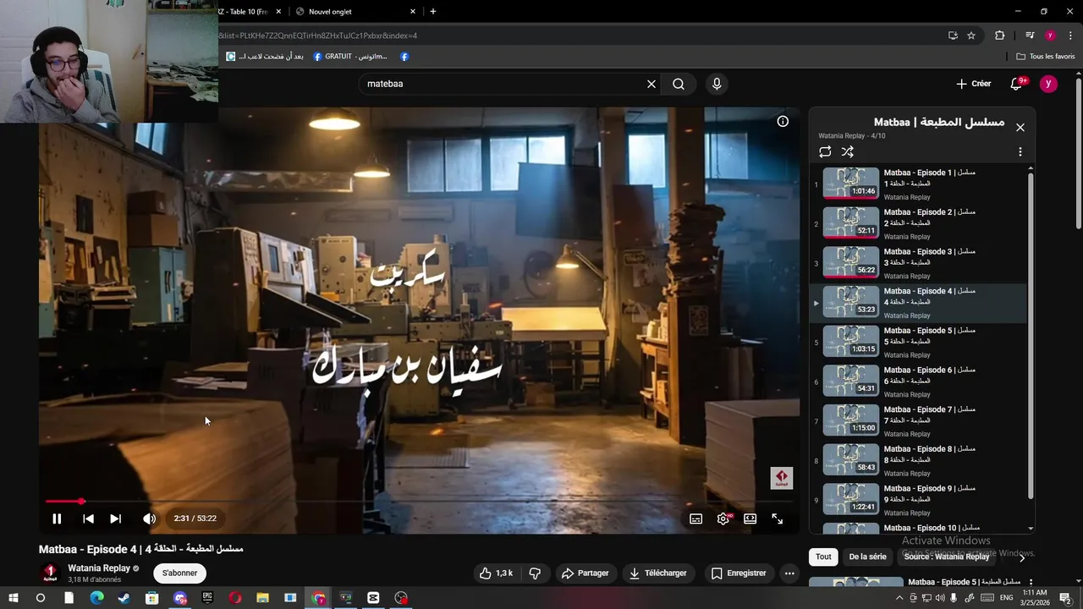Click the Watania Replay channel avatar
The image size is (1083, 609).
[x=50, y=573]
